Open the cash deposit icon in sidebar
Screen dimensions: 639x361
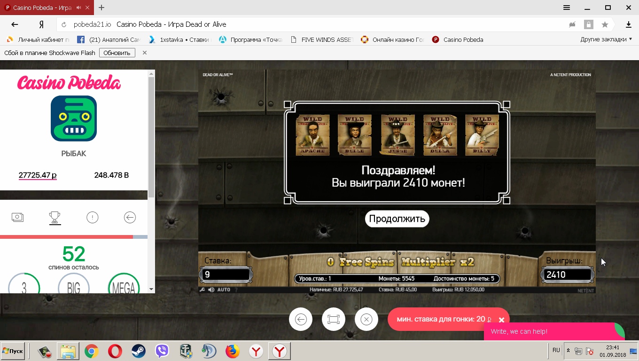[18, 217]
